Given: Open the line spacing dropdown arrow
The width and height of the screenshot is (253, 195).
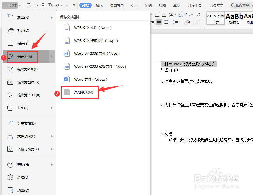Looking at the screenshot, I should [x=180, y=22].
